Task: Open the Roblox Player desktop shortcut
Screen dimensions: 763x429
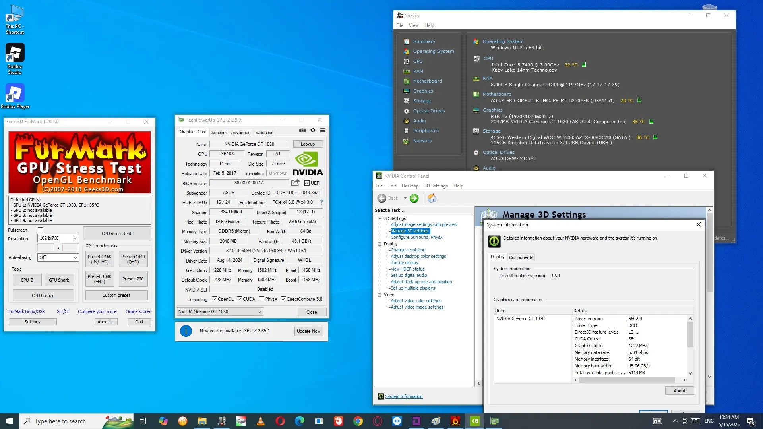Action: tap(15, 96)
